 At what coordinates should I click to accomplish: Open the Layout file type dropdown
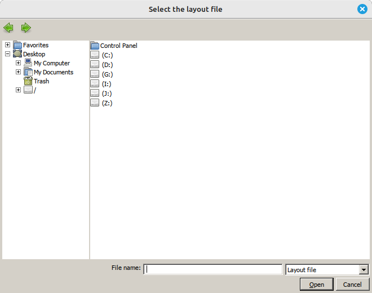(364, 270)
